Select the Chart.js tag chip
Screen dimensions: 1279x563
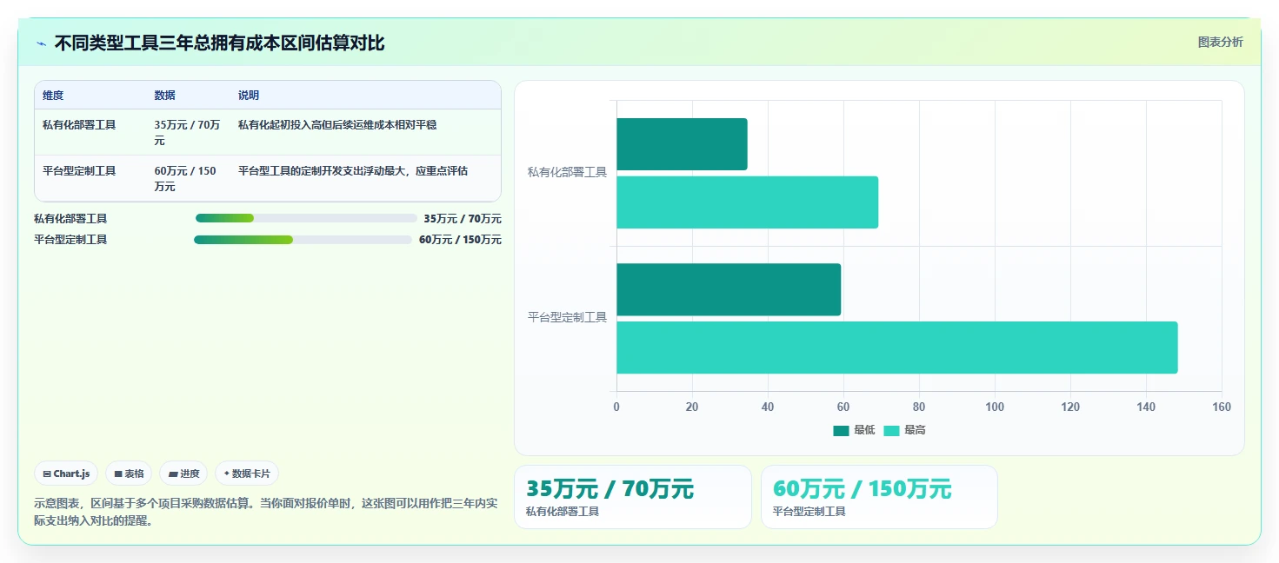67,474
